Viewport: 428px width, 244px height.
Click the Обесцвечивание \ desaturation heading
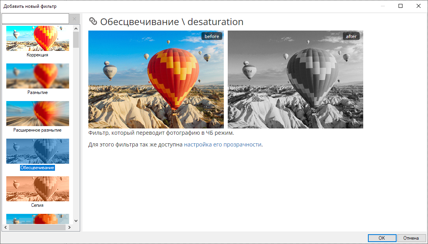(172, 22)
